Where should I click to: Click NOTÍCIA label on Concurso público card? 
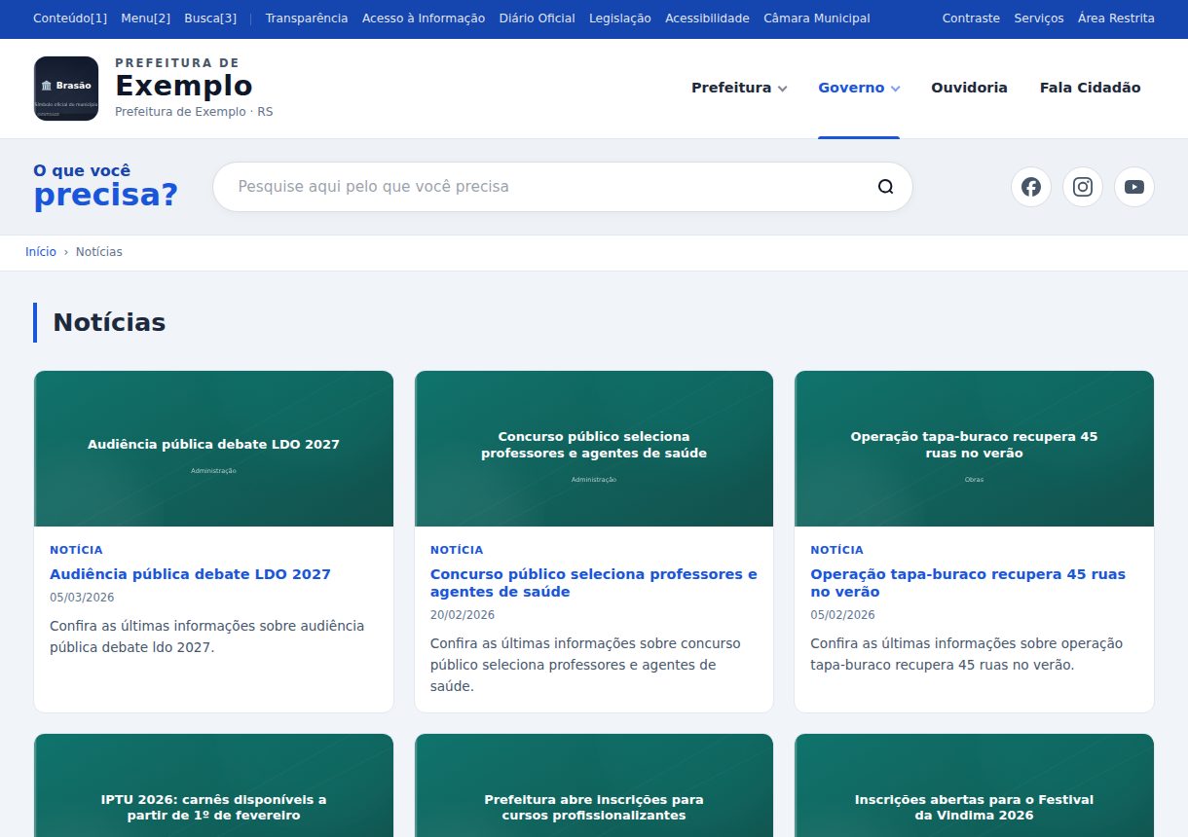click(x=457, y=550)
